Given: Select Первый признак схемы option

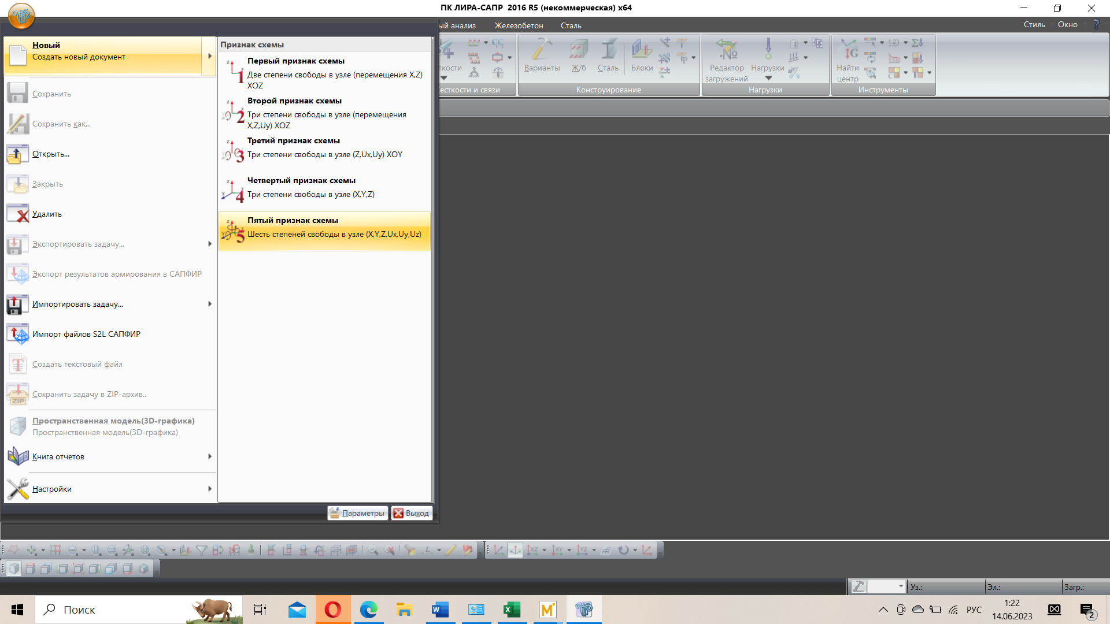Looking at the screenshot, I should [x=325, y=72].
